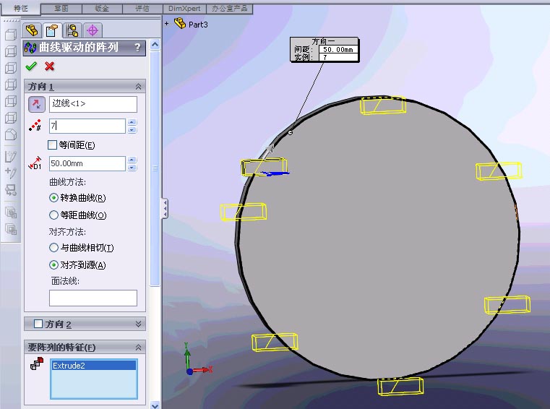Open the 办公室产品 tab
550x409 pixels.
(x=229, y=8)
